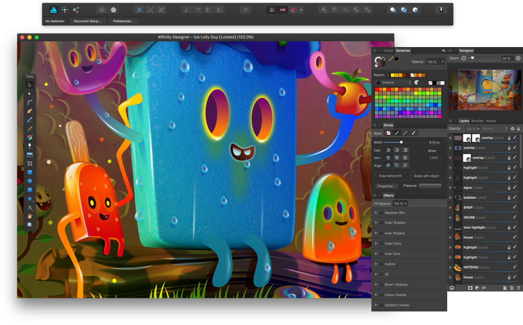The image size is (523, 325).
Task: Open the Colours palette dropdown
Action: (394, 83)
